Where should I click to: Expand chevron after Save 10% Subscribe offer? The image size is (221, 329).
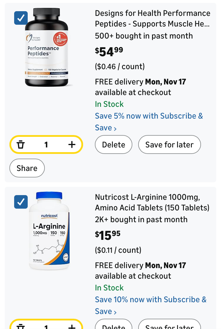[x=115, y=312]
